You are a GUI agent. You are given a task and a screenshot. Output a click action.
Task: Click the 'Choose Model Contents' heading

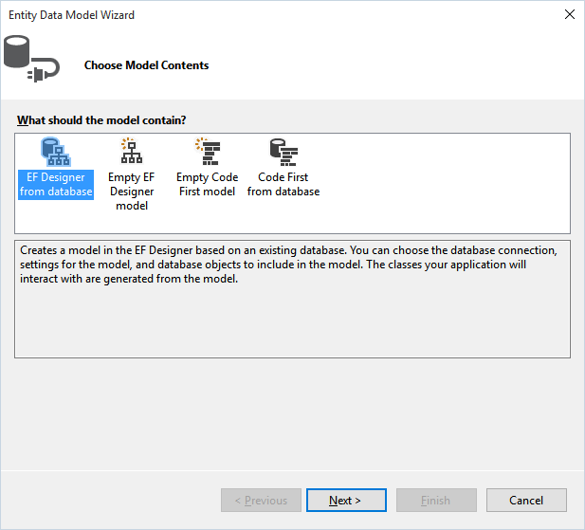click(x=147, y=65)
